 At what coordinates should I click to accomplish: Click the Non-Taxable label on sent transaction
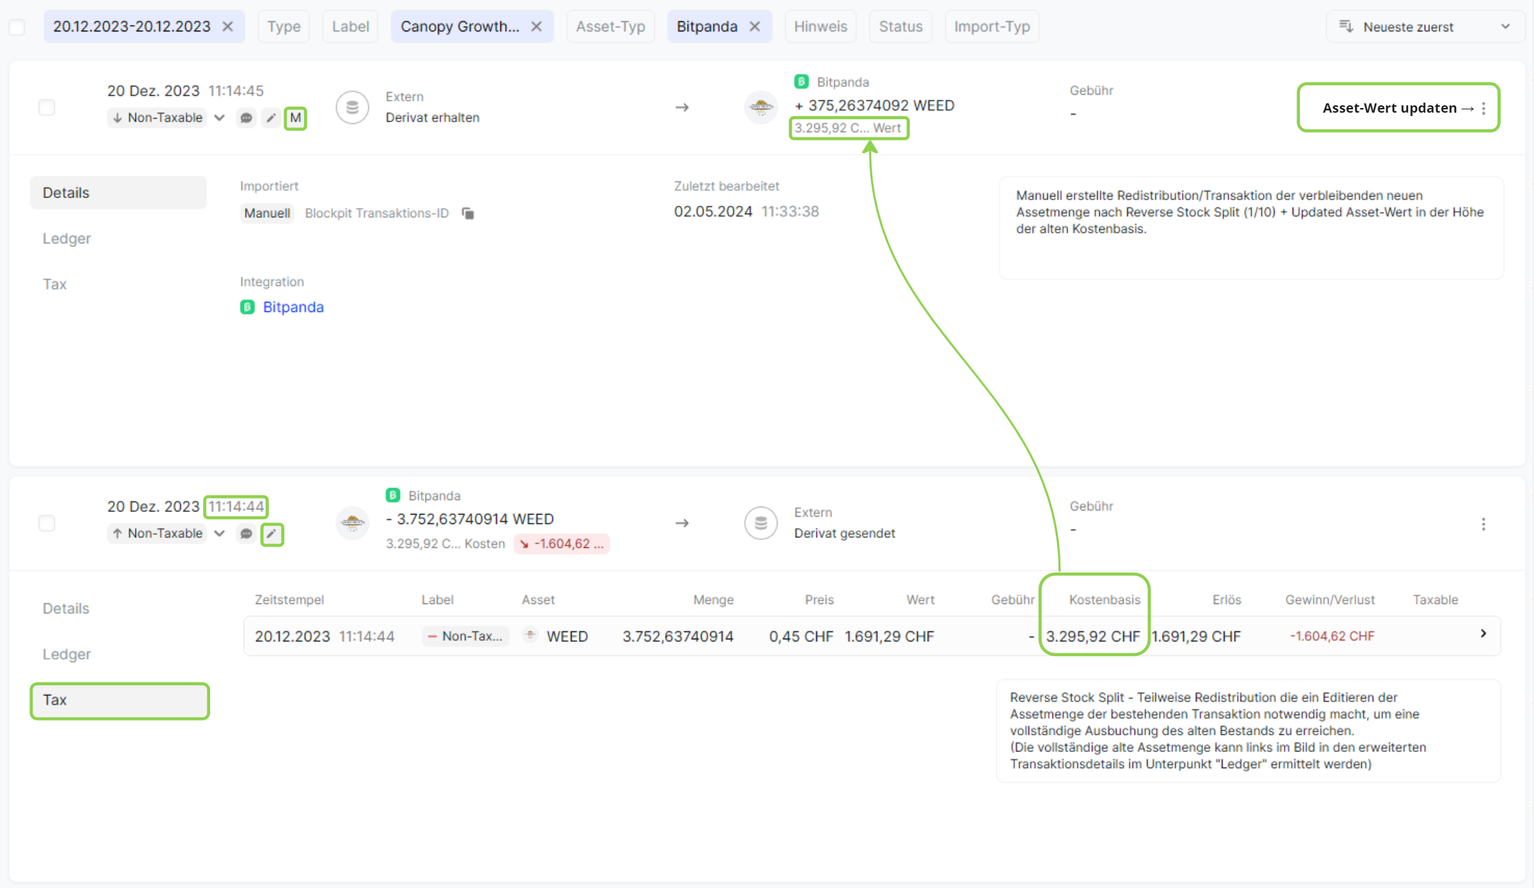tap(157, 533)
